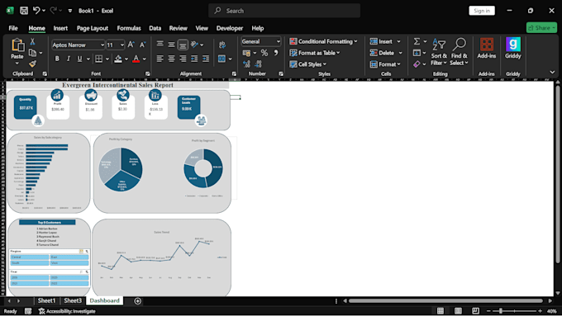
Task: Click the Share button
Action: (541, 27)
